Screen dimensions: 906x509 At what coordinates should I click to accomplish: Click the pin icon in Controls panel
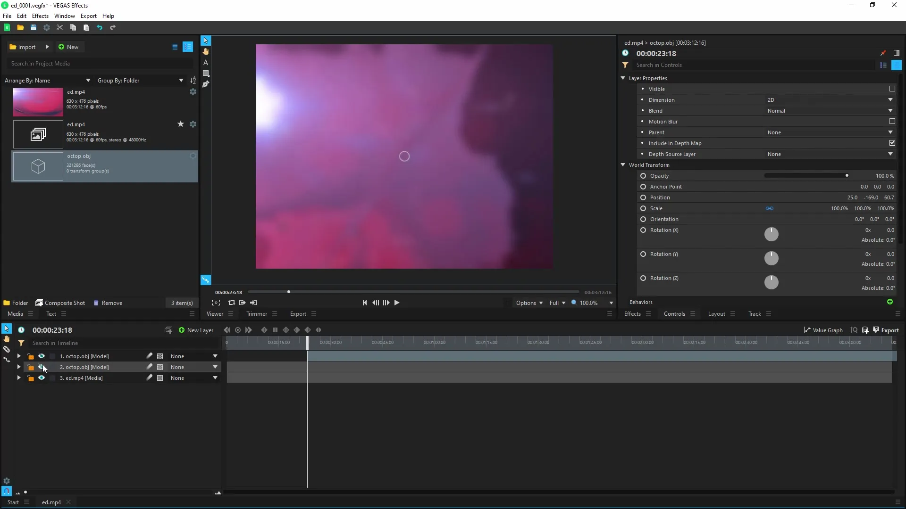883,53
